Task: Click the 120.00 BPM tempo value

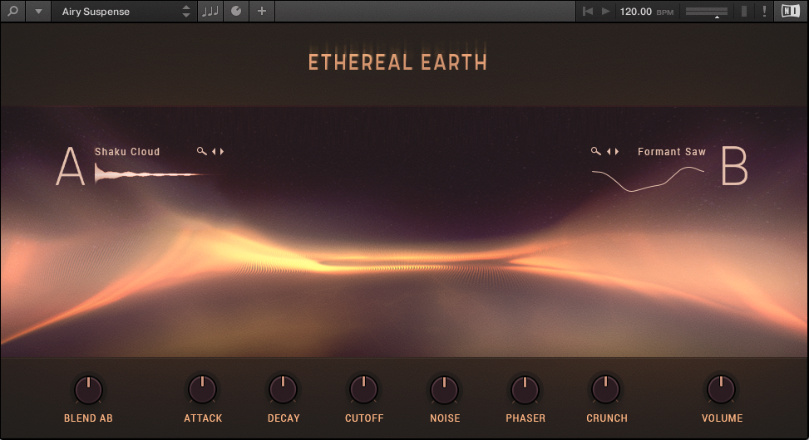Action: pos(635,12)
